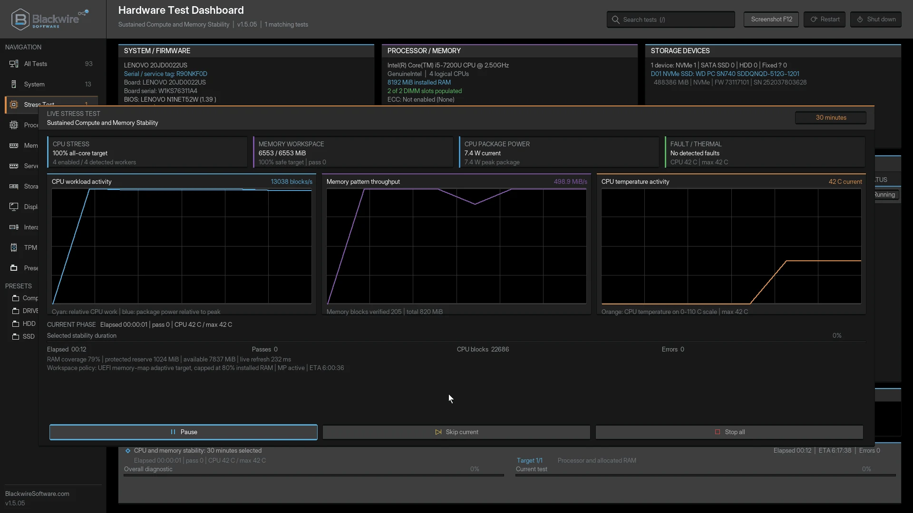Click the 30 minutes duration pill
913x513 pixels.
click(831, 118)
